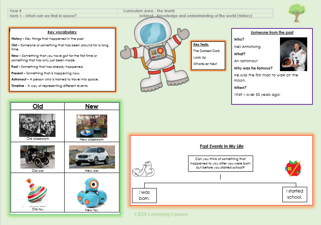Click the 'Astronaut' vocabulary definition
This screenshot has width=321, height=225.
click(55, 79)
